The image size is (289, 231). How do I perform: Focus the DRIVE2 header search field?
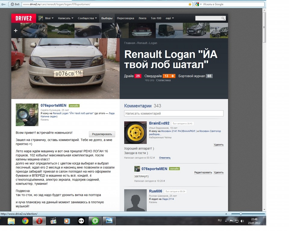(208, 18)
